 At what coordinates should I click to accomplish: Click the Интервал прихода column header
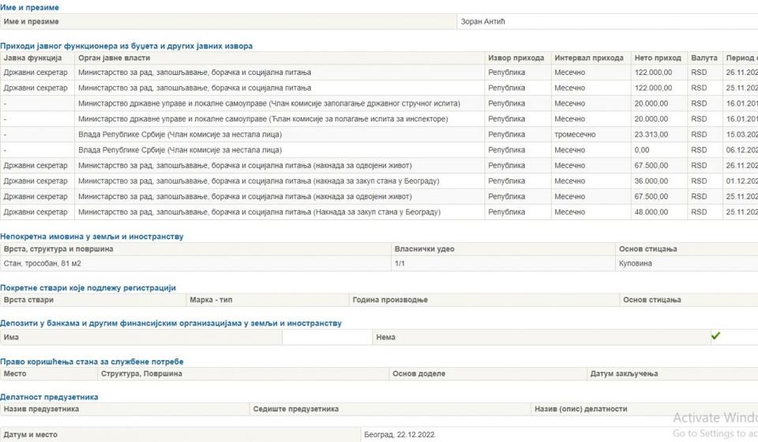(x=588, y=58)
